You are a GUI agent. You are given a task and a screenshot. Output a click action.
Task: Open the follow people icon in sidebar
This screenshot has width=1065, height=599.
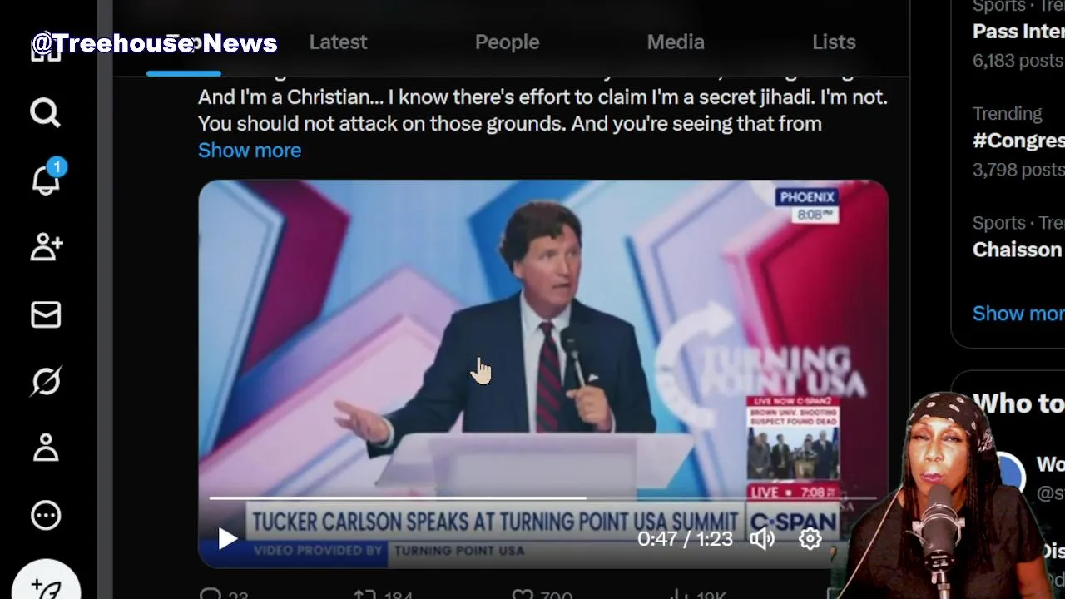pos(47,247)
